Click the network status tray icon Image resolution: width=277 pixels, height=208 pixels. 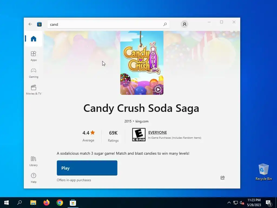click(236, 203)
